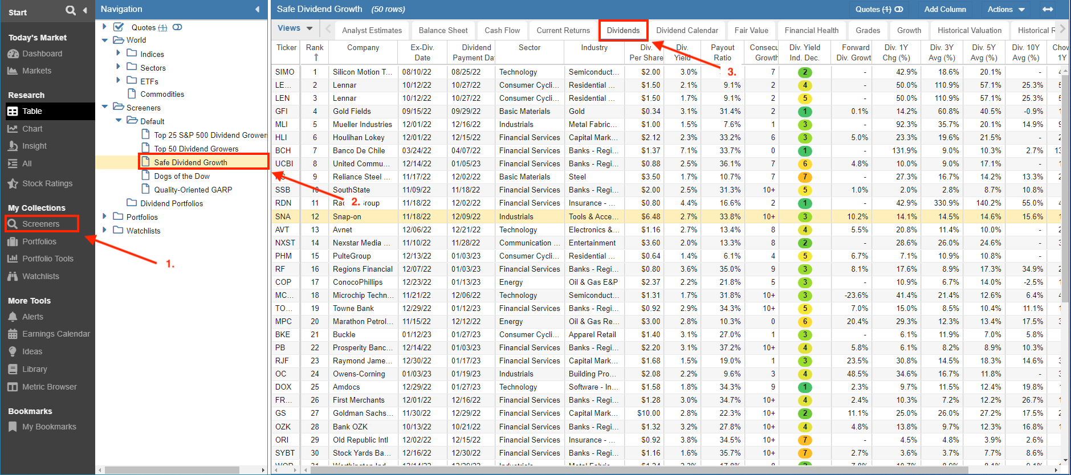
Task: Sort by the Payout Ratio column header
Action: pos(722,52)
